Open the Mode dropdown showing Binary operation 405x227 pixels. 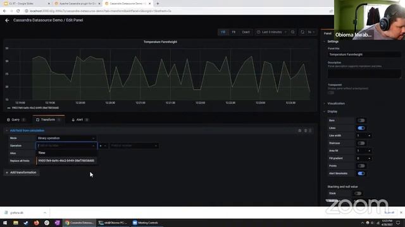[x=66, y=138]
